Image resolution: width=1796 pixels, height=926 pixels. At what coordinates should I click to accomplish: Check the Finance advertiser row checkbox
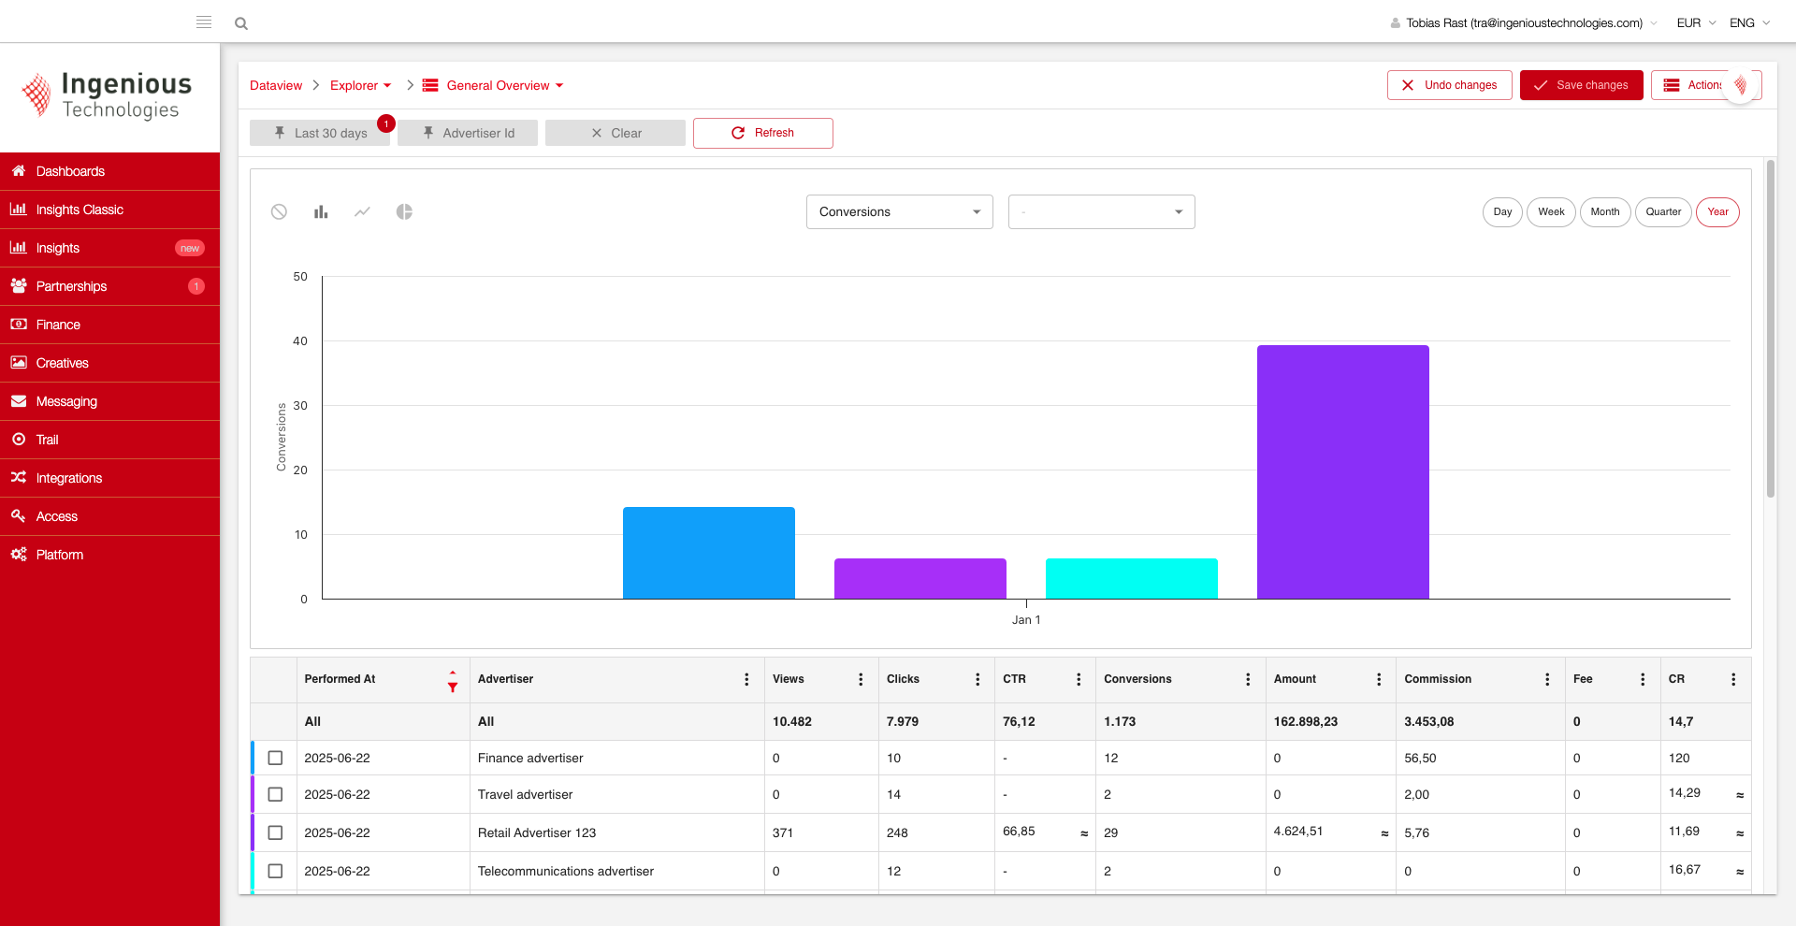click(x=275, y=758)
